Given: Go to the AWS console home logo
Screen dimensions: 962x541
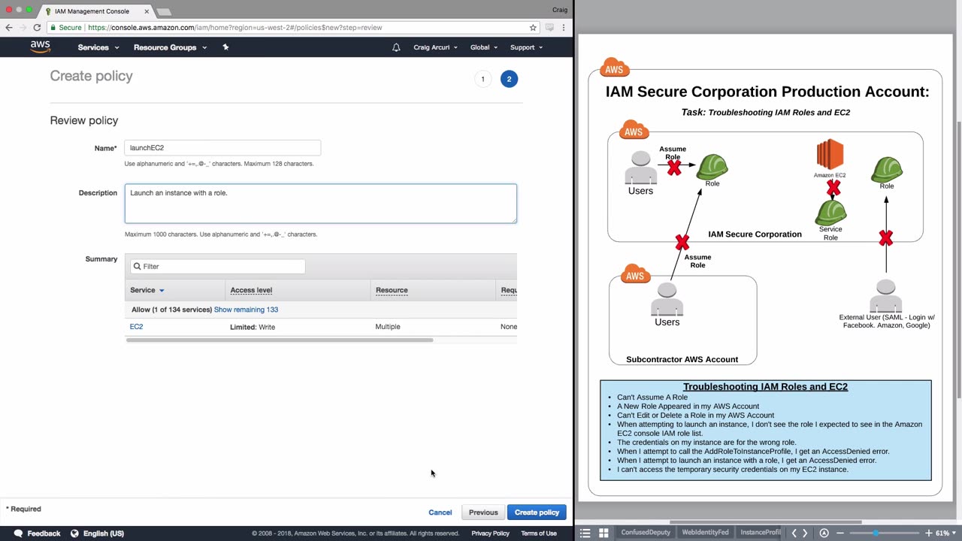Looking at the screenshot, I should 40,47.
